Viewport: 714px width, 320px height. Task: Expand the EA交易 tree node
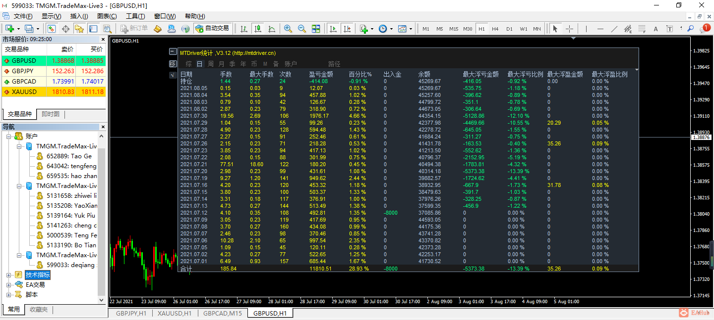pyautogui.click(x=8, y=285)
